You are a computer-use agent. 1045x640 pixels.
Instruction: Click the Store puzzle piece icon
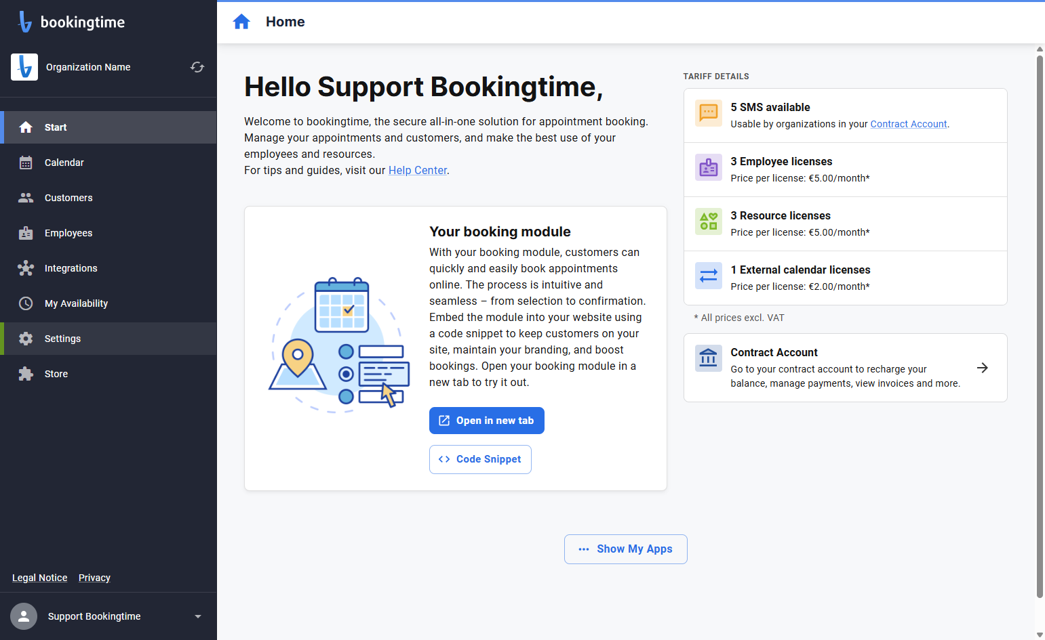26,374
